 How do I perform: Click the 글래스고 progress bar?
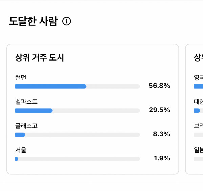tap(77, 135)
